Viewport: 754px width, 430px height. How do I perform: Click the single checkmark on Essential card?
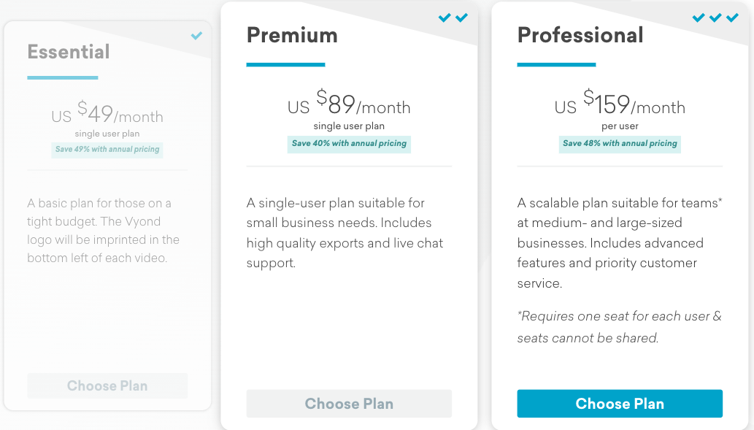click(196, 36)
